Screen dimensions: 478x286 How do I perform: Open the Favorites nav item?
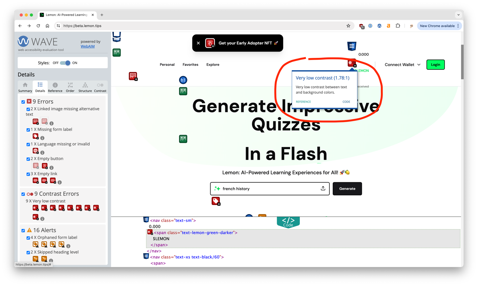190,65
